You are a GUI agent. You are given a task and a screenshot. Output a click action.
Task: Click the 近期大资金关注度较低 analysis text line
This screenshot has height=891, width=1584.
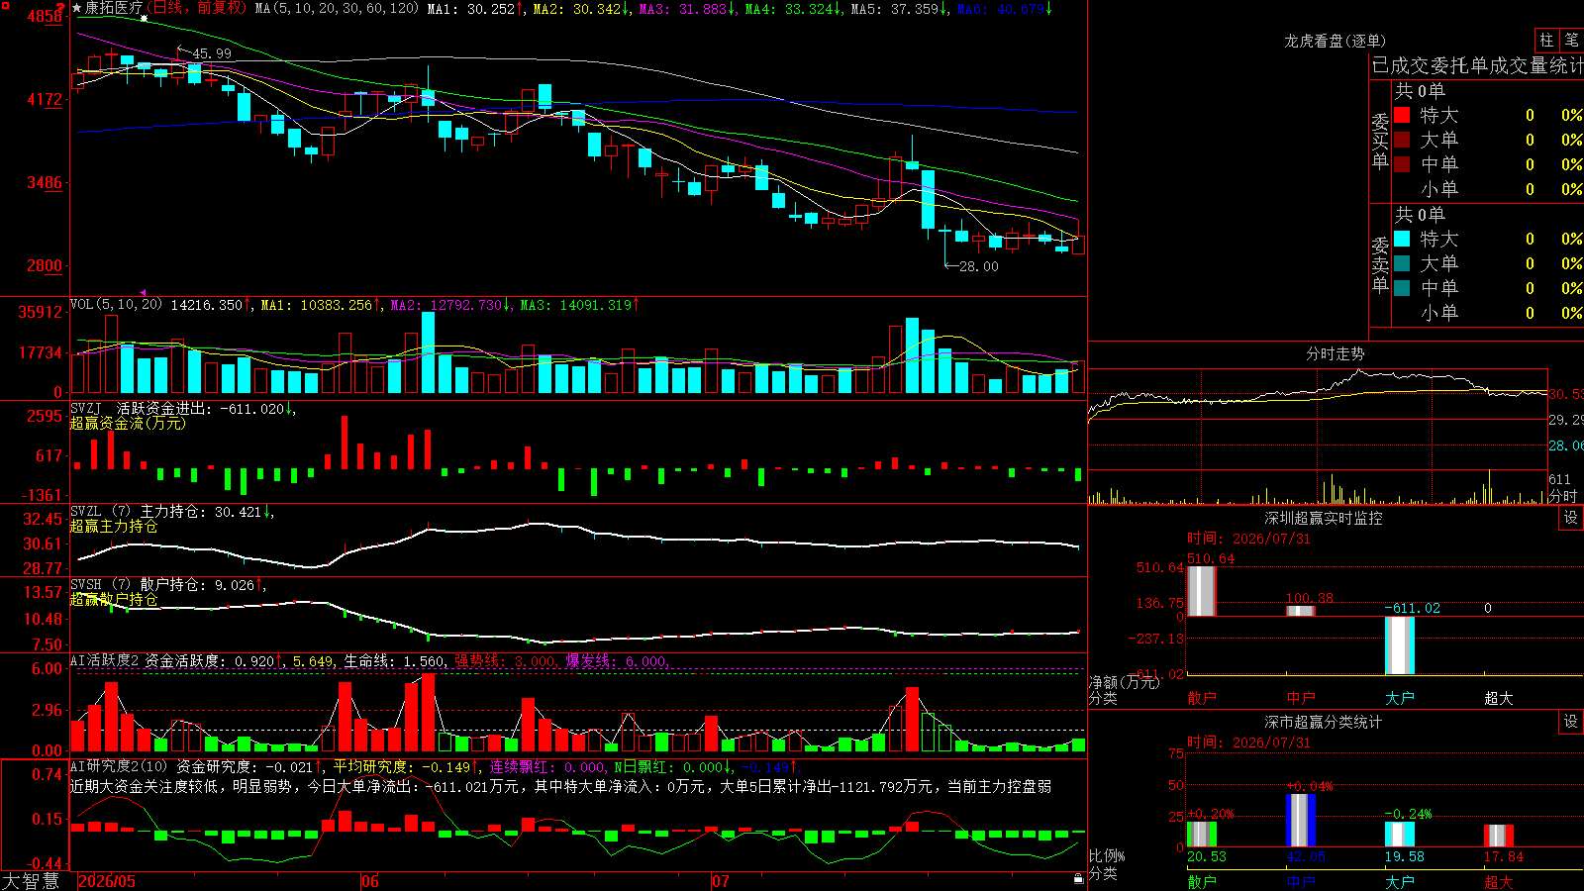click(x=561, y=786)
